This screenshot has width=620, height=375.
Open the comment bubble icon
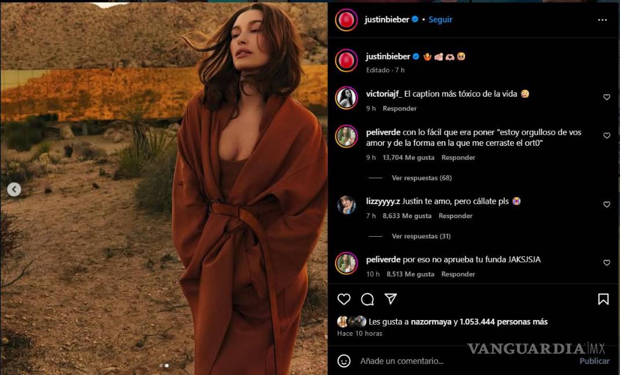point(368,299)
